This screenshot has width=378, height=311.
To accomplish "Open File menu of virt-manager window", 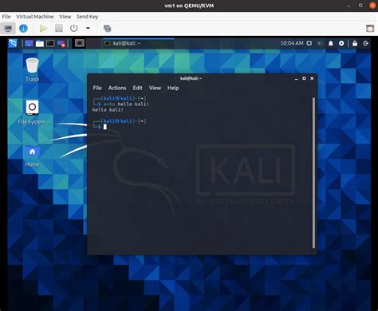I will pyautogui.click(x=6, y=17).
